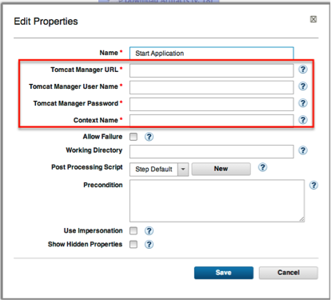Open help for Context Name
This screenshot has height=300, width=331.
click(303, 120)
